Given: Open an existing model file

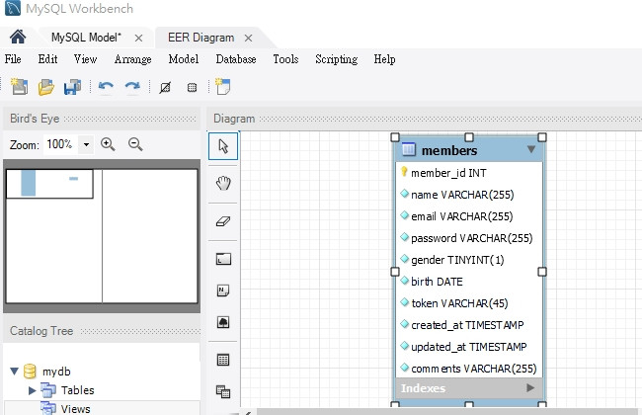Looking at the screenshot, I should tap(45, 87).
